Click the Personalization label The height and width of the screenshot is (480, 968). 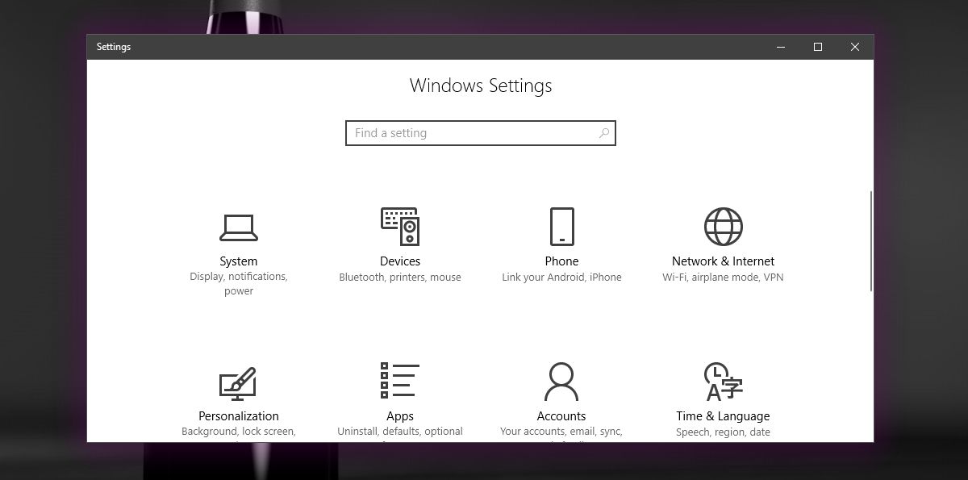tap(239, 416)
